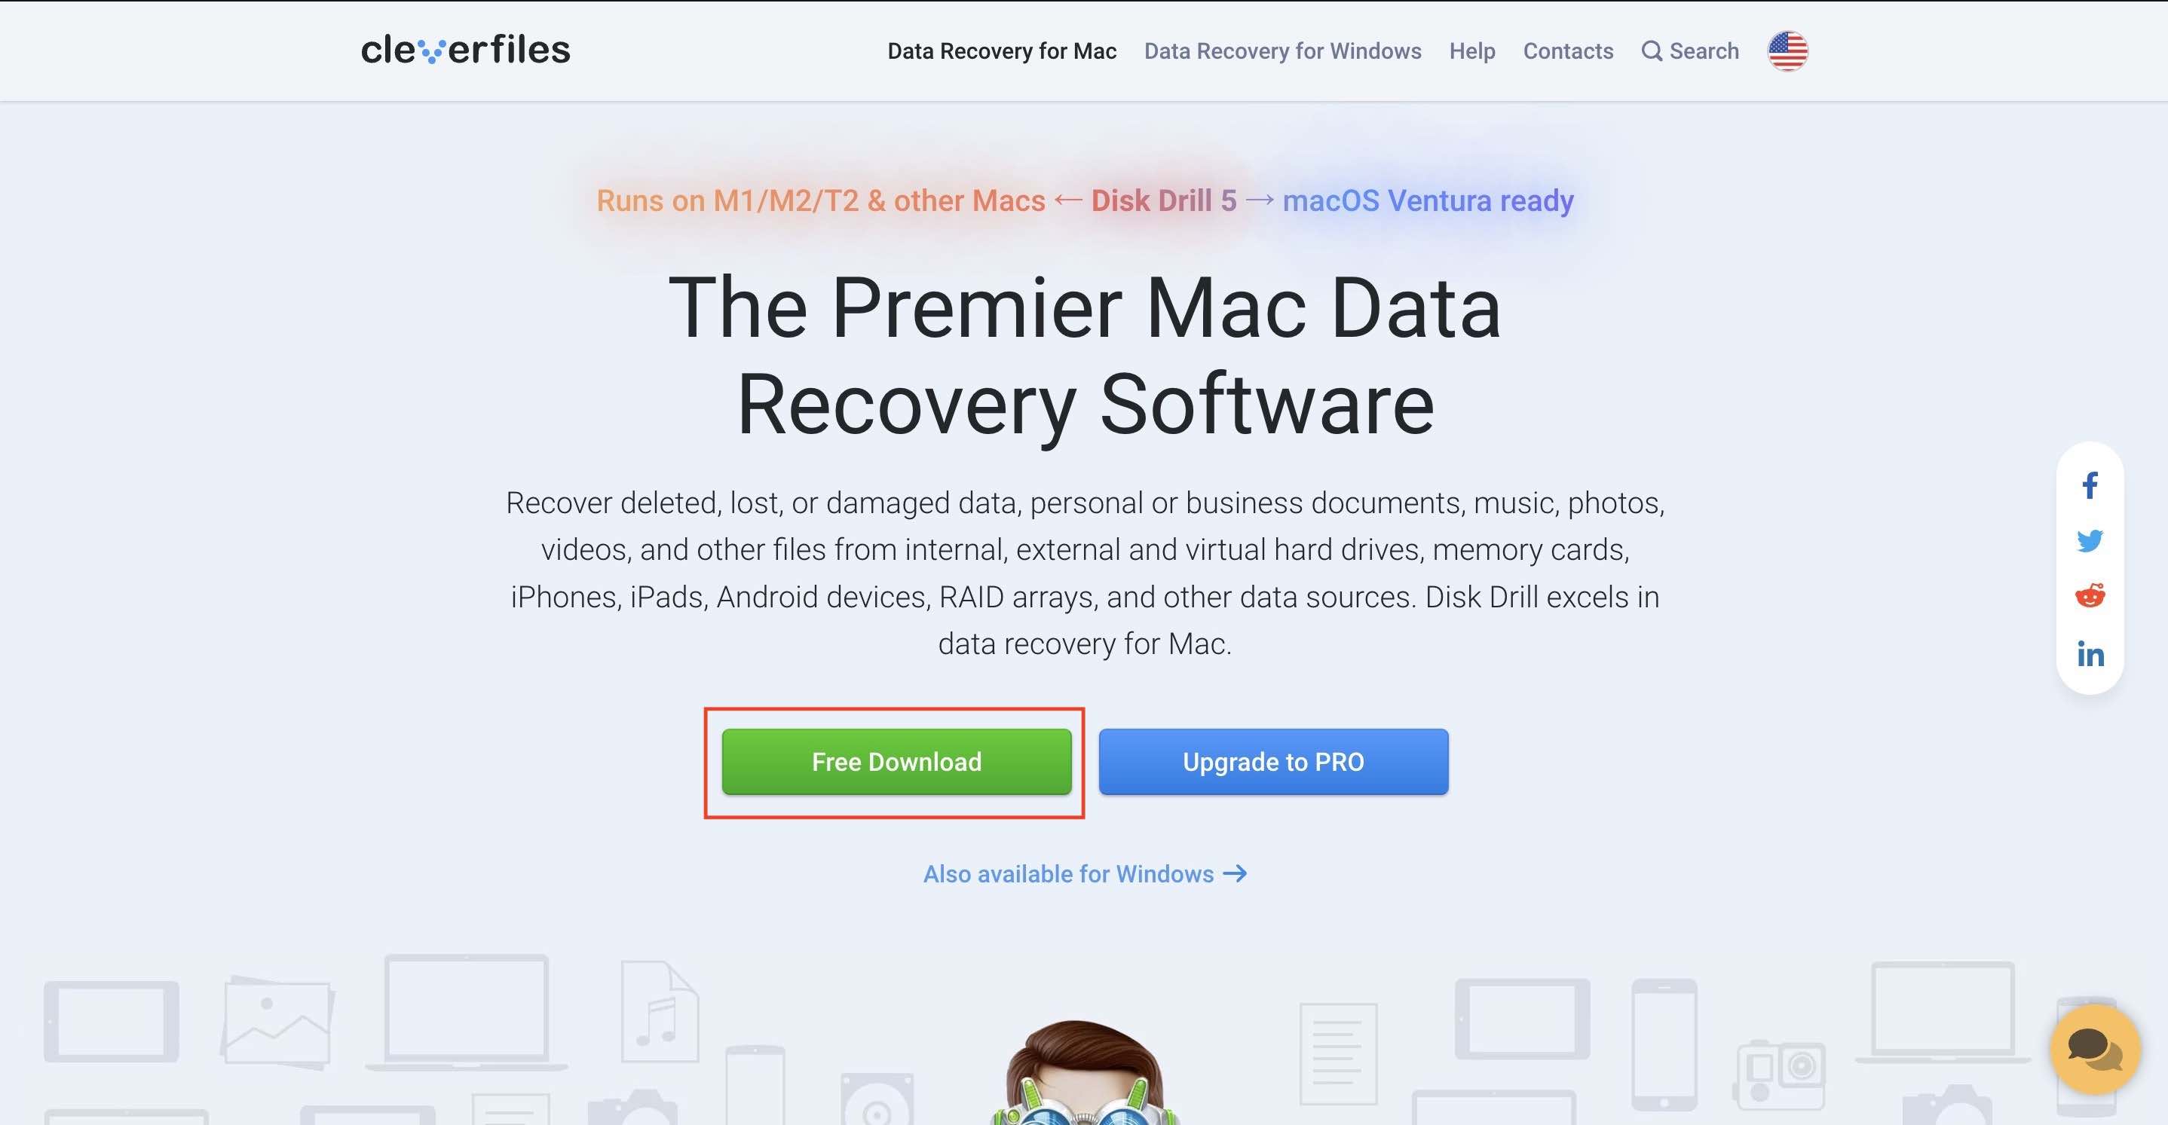Click the Upgrade to PRO button

pos(1273,761)
